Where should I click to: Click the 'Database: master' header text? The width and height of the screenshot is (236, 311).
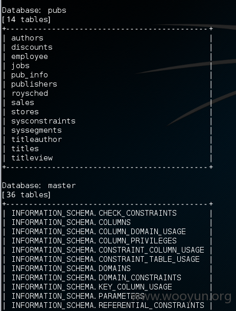39,185
